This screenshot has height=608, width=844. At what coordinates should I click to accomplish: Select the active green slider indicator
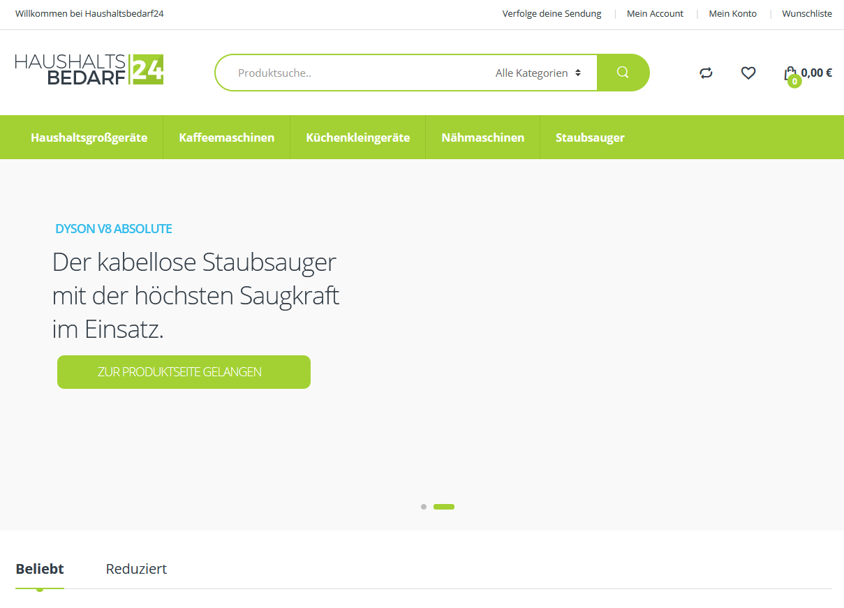(x=444, y=507)
